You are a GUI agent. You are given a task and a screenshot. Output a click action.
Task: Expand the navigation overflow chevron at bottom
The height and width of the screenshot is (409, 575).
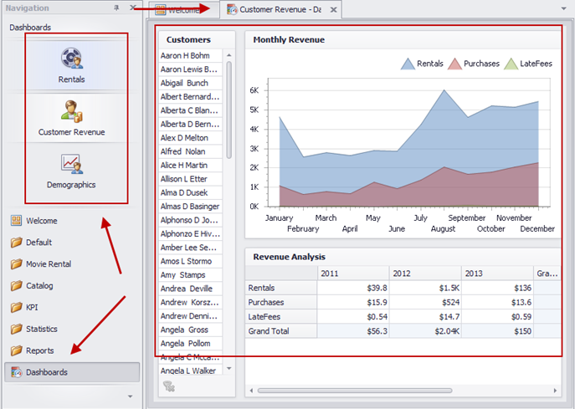click(129, 396)
